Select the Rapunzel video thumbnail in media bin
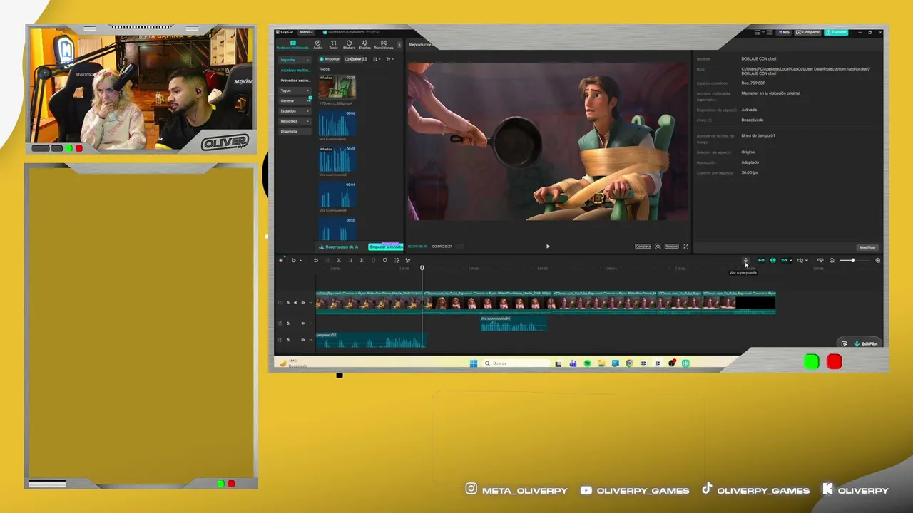The height and width of the screenshot is (513, 913). [x=337, y=87]
